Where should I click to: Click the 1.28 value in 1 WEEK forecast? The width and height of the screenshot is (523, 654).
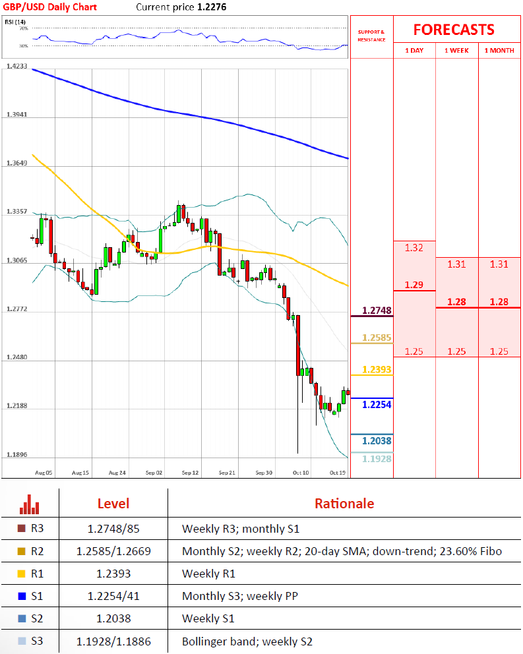456,302
